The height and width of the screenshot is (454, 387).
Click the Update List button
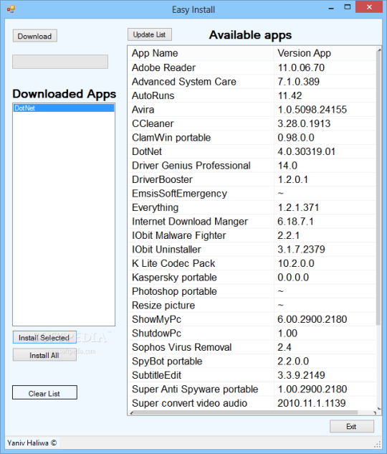coord(150,34)
